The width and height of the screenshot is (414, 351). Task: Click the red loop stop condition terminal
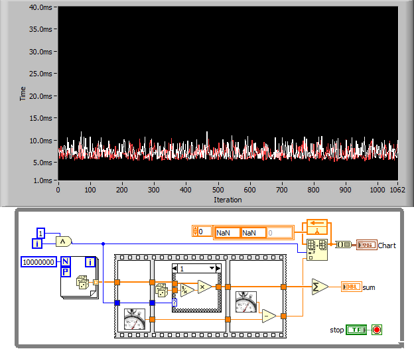tap(377, 330)
